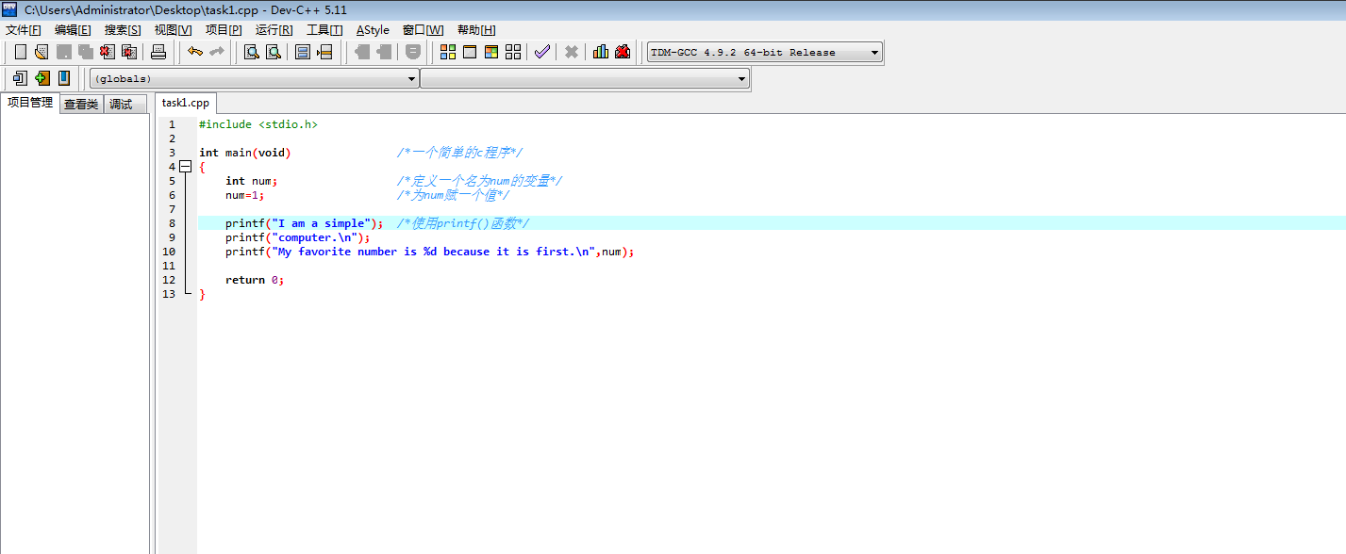This screenshot has height=554, width=1346.
Task: Open the empty function list dropdown
Action: point(584,79)
